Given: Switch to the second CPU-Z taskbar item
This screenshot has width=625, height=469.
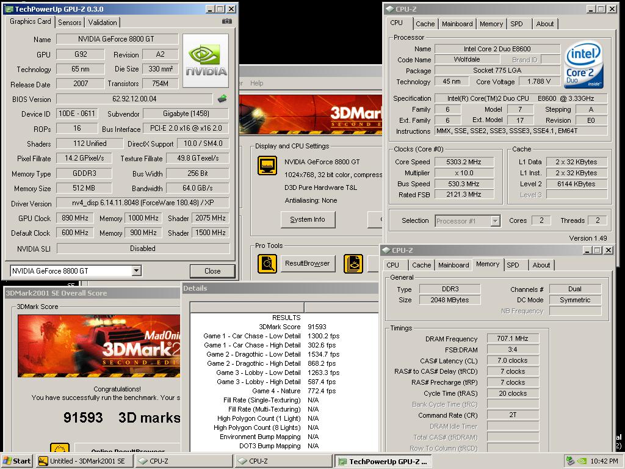Looking at the screenshot, I should point(283,461).
